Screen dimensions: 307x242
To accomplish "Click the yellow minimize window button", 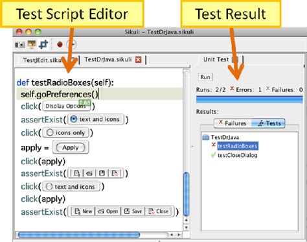I will (28, 32).
